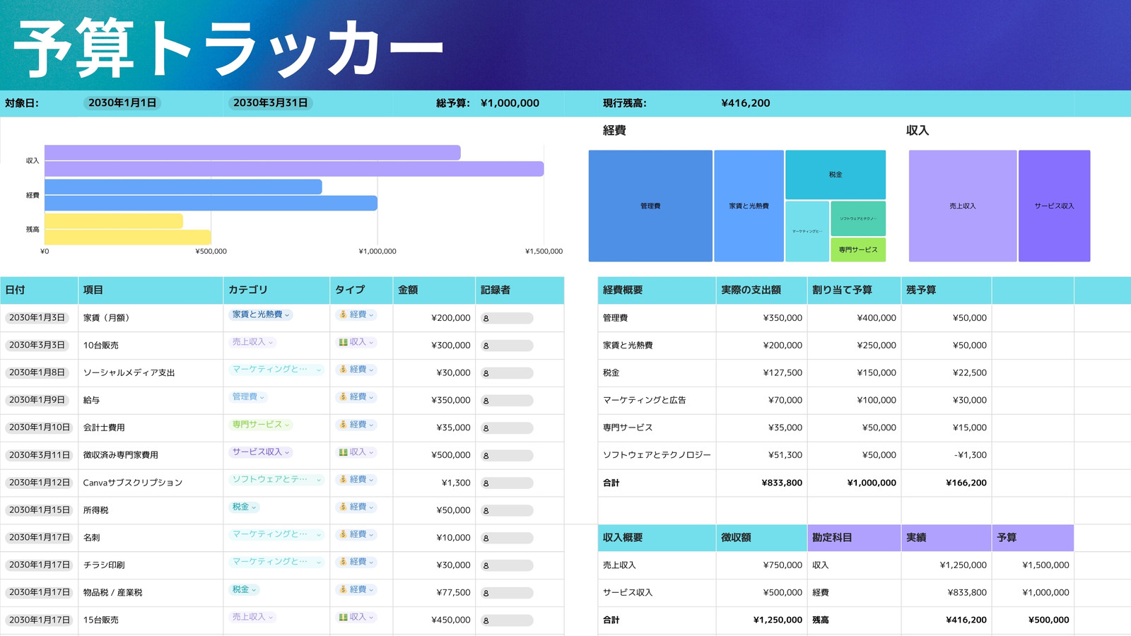Image resolution: width=1131 pixels, height=636 pixels.
Task: Open 税金 category dropdown in 所得税 row
Action: click(245, 507)
